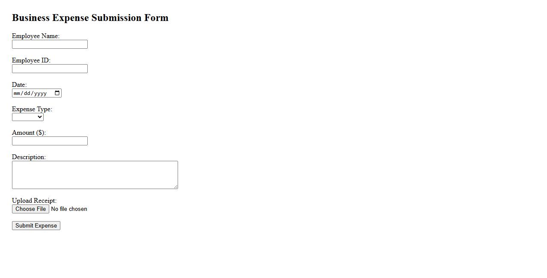Select the year segment of the date

(40, 93)
